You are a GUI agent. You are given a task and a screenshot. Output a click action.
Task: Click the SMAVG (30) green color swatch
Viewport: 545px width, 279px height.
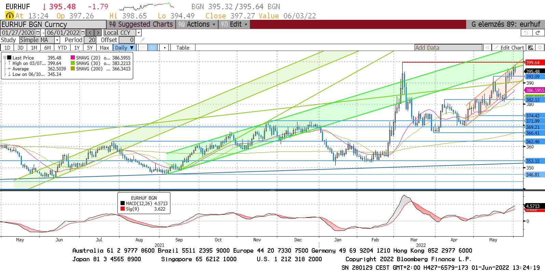(73, 63)
